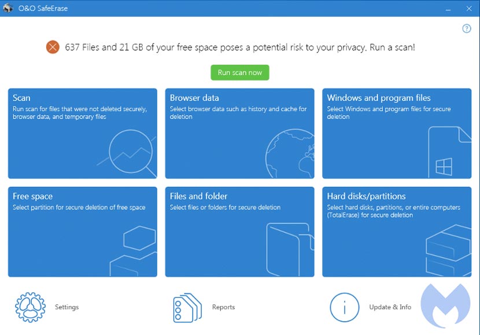This screenshot has width=480, height=335.
Task: Click the Update & Info circle icon
Action: [x=345, y=307]
